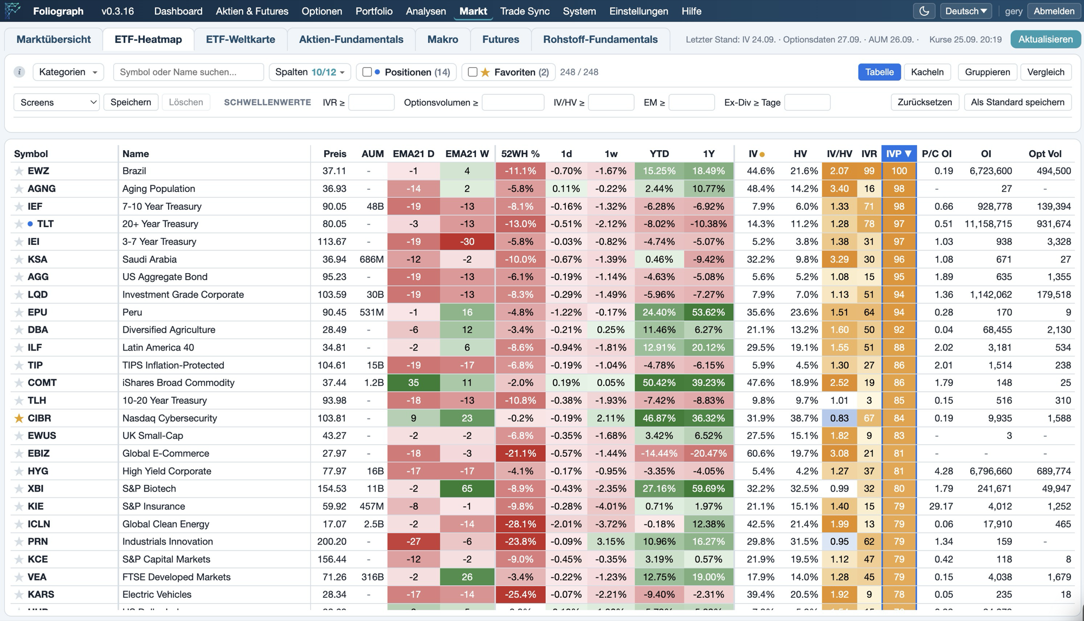Viewport: 1084px width, 621px height.
Task: Star the KSA Saudi Arabia row
Action: point(19,260)
